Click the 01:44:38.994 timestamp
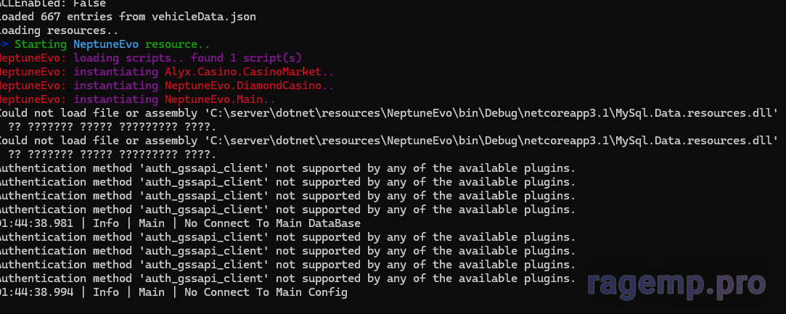This screenshot has height=314, width=786. tap(36, 292)
